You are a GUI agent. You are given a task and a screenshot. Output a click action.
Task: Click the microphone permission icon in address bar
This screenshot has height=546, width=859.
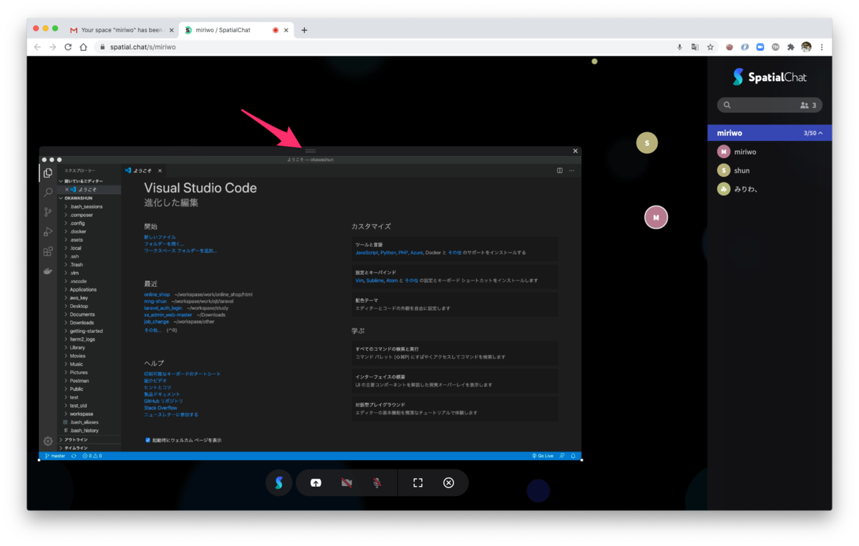pos(679,47)
